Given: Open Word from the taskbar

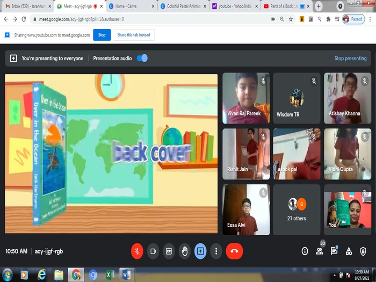Looking at the screenshot, I should point(127,275).
